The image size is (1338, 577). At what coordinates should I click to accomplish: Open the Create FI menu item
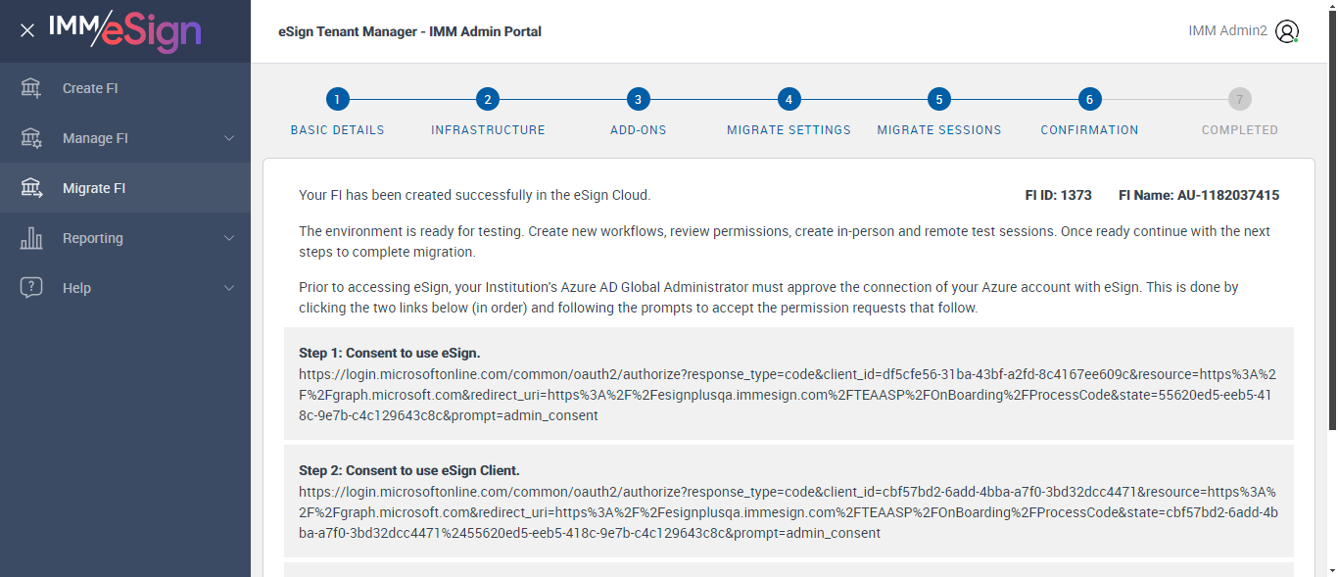click(125, 88)
